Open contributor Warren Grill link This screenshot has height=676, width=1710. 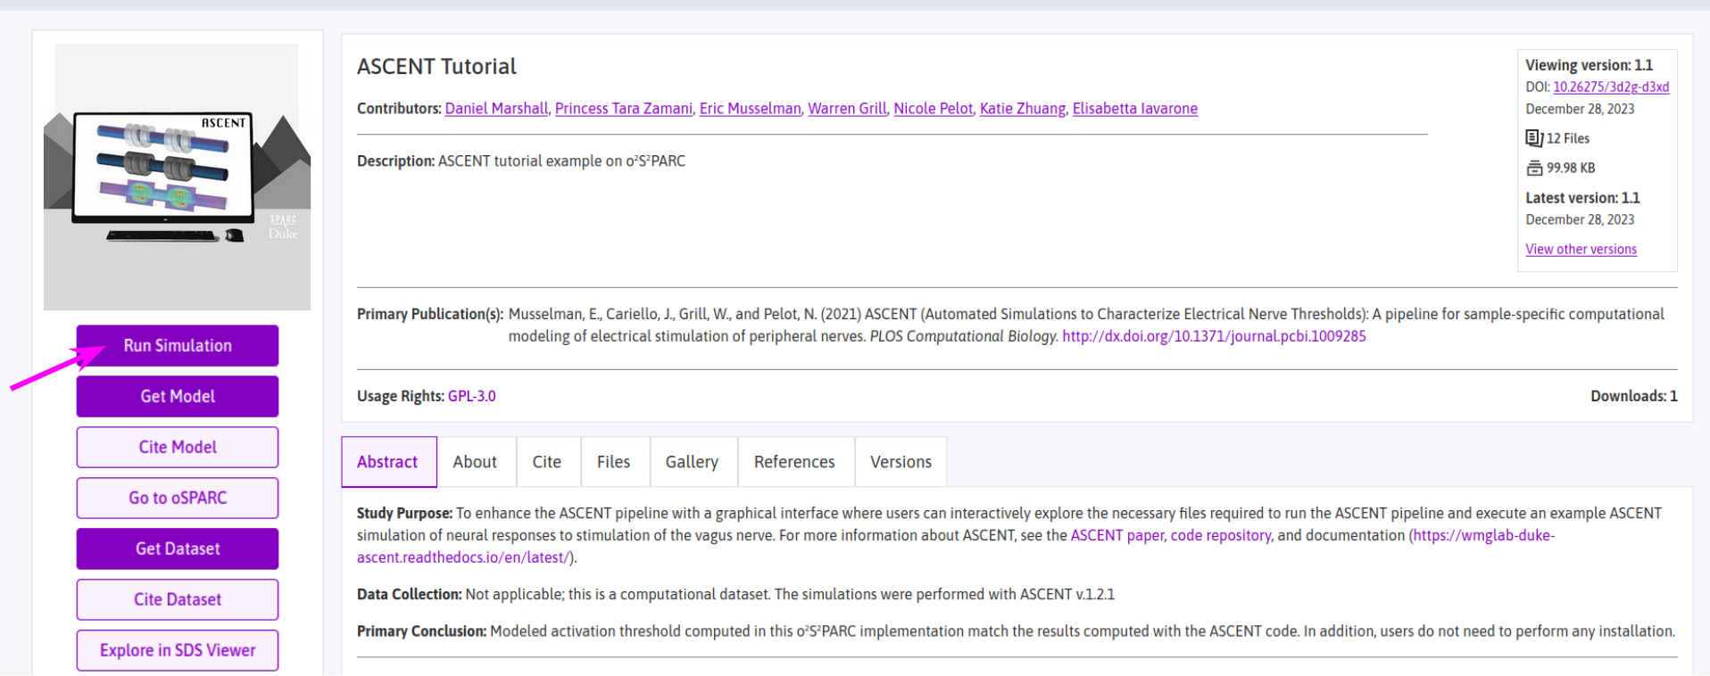click(x=847, y=109)
